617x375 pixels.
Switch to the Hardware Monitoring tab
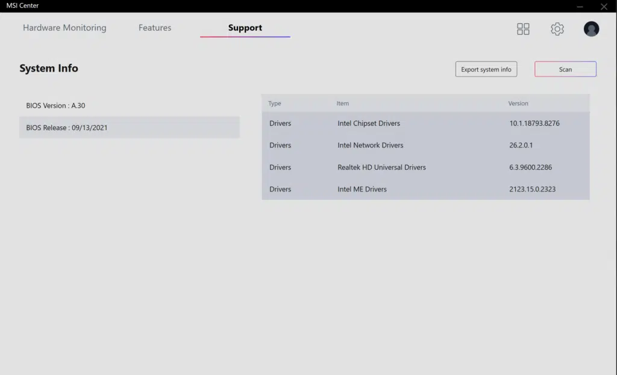tap(64, 28)
